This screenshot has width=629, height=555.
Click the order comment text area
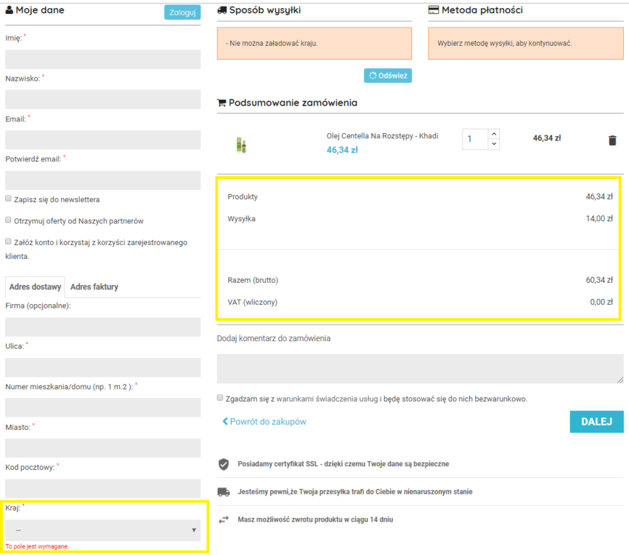coord(420,369)
